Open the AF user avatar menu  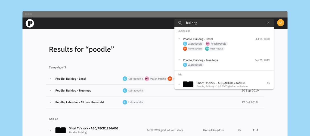point(280,23)
